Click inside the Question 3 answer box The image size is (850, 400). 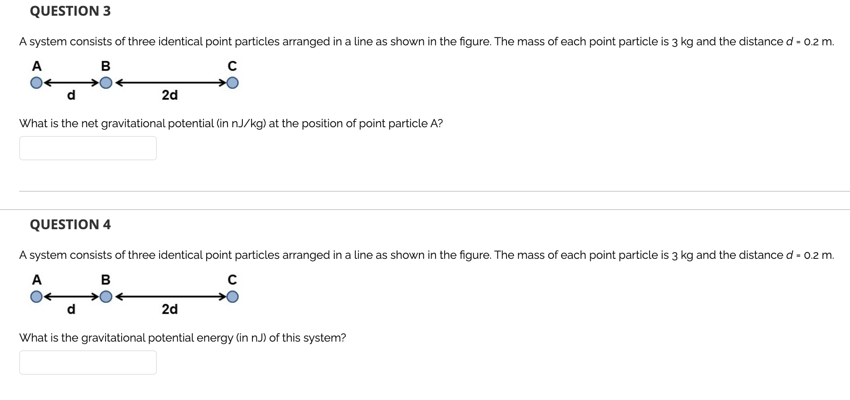87,148
